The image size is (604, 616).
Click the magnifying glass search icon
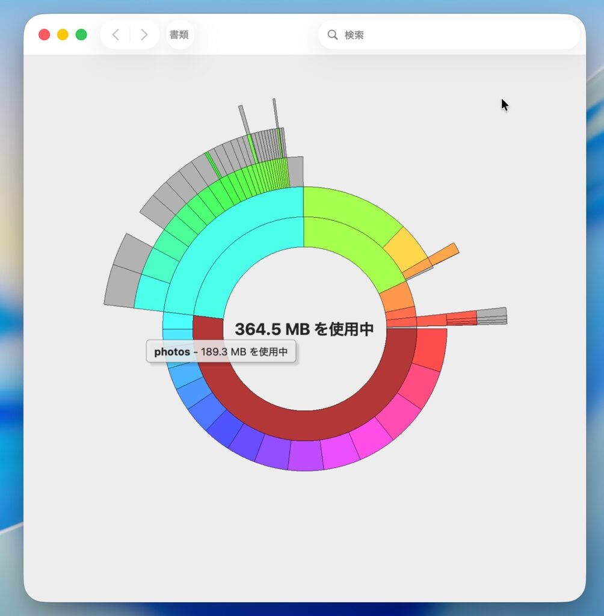click(x=332, y=35)
